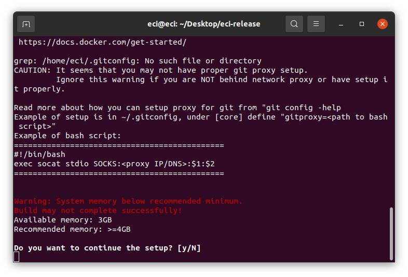Click the 'Build may not complete successfully!' text

(x=98, y=210)
